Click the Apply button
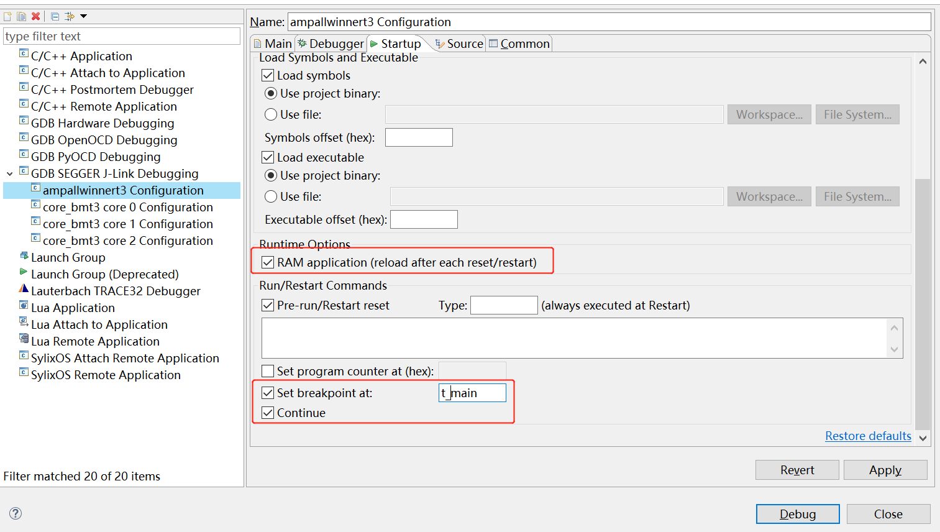940x532 pixels. coord(885,470)
